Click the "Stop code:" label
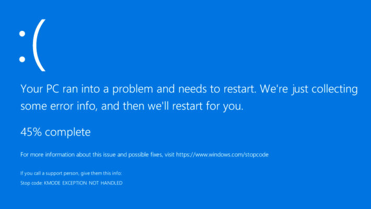Viewport: 371px width, 209px height. click(31, 183)
